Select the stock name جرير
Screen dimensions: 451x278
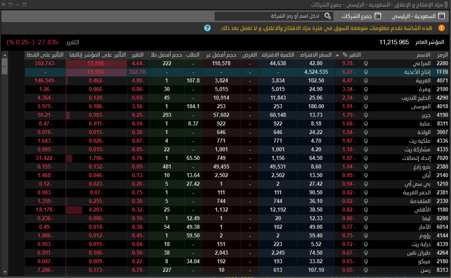click(x=426, y=115)
